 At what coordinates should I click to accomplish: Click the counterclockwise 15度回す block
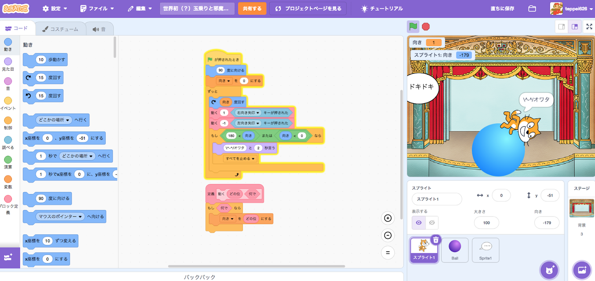point(43,96)
